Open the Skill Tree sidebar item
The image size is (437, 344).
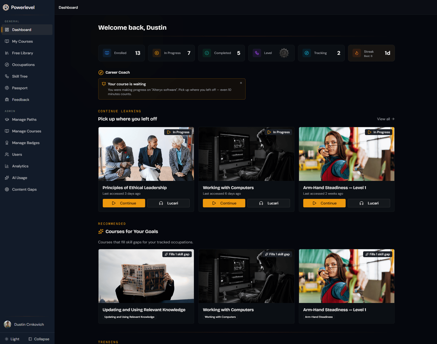(x=20, y=76)
